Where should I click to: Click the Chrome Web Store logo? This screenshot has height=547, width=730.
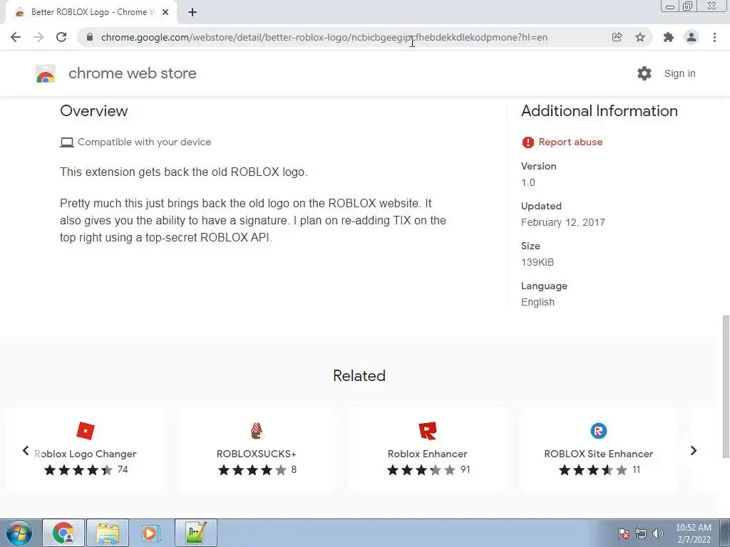pos(46,73)
